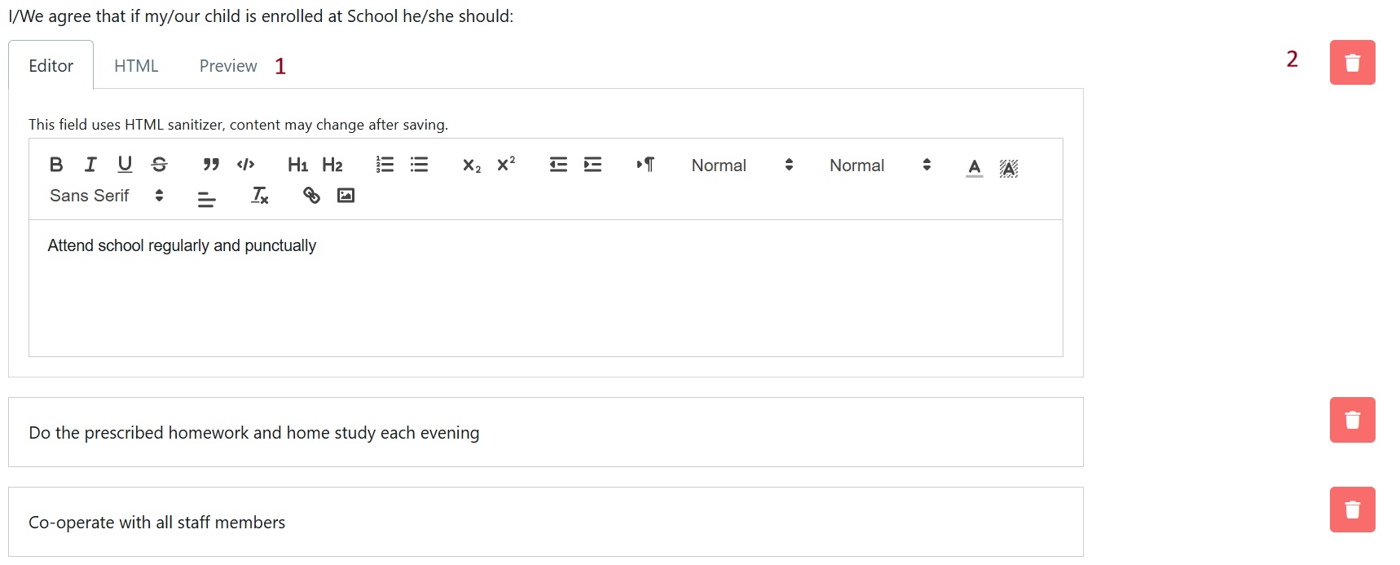
Task: Clear text formatting
Action: [x=260, y=196]
